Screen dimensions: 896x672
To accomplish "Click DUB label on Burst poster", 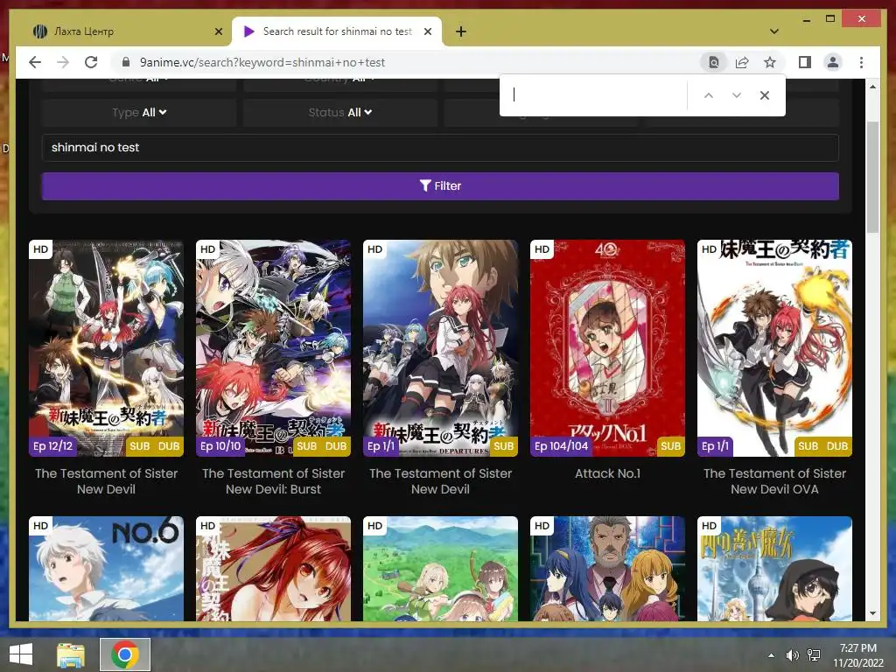I will pyautogui.click(x=336, y=446).
